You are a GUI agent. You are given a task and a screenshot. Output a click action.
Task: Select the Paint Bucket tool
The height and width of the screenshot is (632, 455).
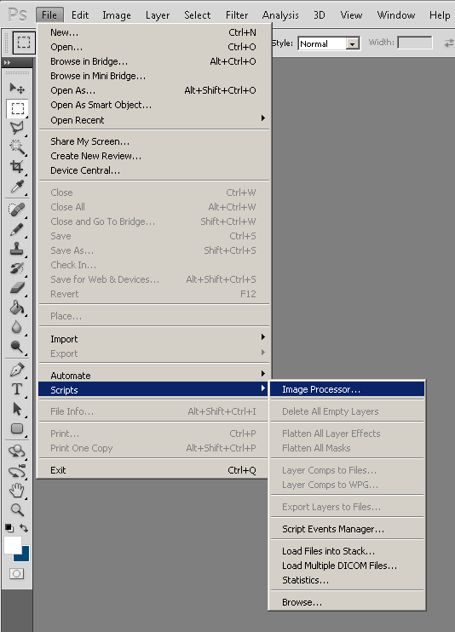pos(17,307)
